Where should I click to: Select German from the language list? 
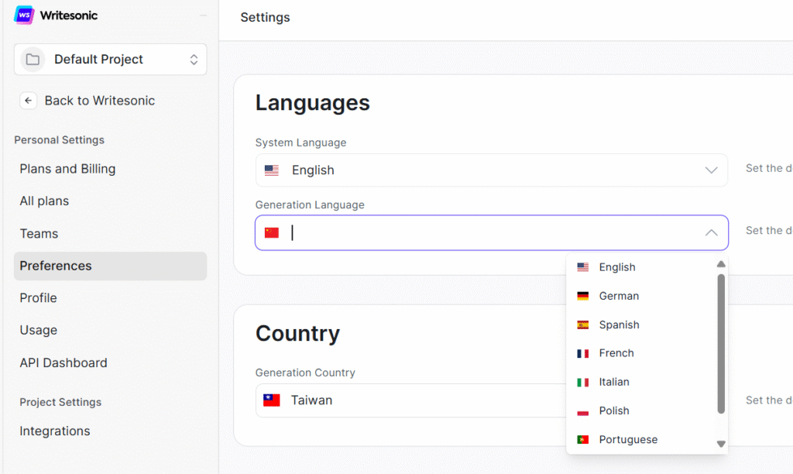[619, 296]
